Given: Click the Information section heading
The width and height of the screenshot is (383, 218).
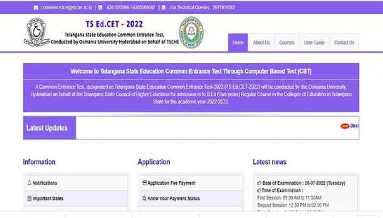Looking at the screenshot, I should click(x=39, y=162).
